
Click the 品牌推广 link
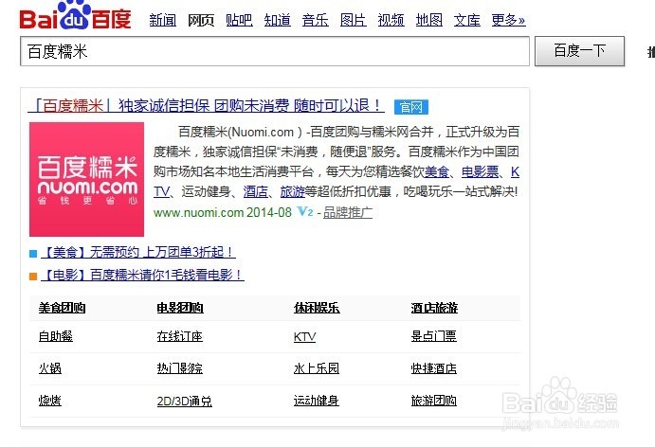(x=348, y=212)
